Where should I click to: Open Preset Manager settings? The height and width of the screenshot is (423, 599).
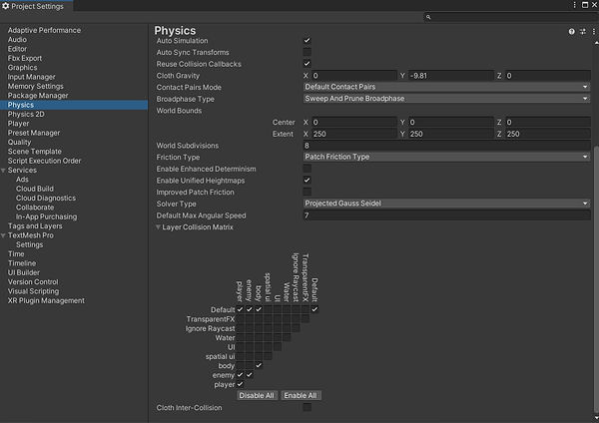[34, 133]
